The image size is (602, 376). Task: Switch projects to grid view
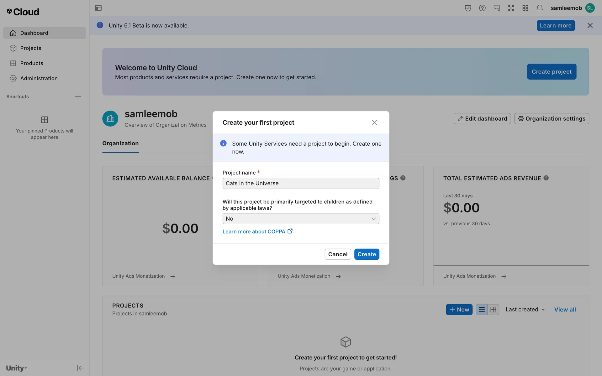click(493, 310)
